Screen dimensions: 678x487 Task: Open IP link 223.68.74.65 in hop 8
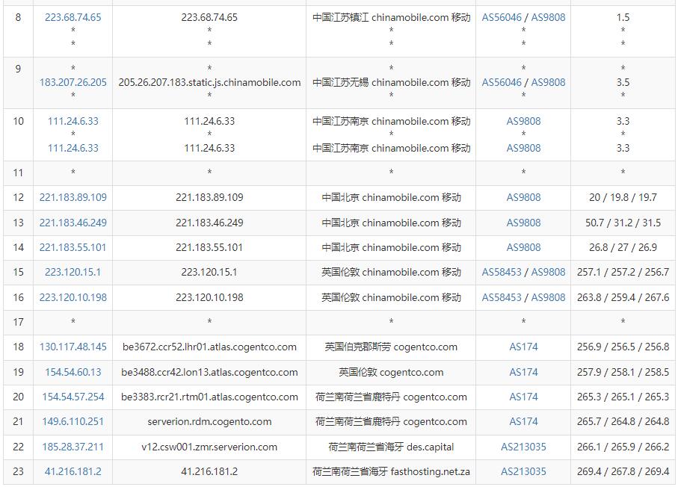pos(73,17)
